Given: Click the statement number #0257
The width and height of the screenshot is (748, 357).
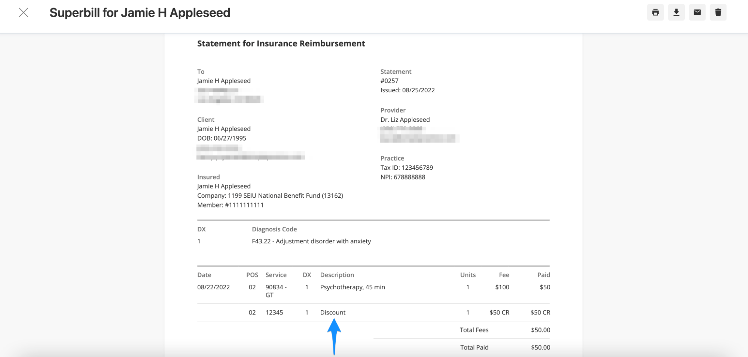Looking at the screenshot, I should pos(390,80).
